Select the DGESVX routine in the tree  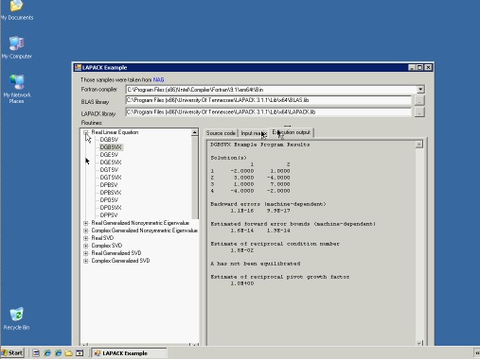[111, 162]
